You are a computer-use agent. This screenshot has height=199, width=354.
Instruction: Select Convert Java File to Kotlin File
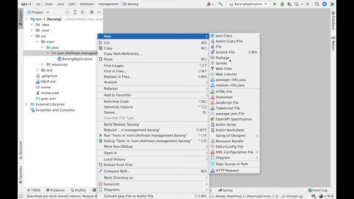tap(153, 196)
